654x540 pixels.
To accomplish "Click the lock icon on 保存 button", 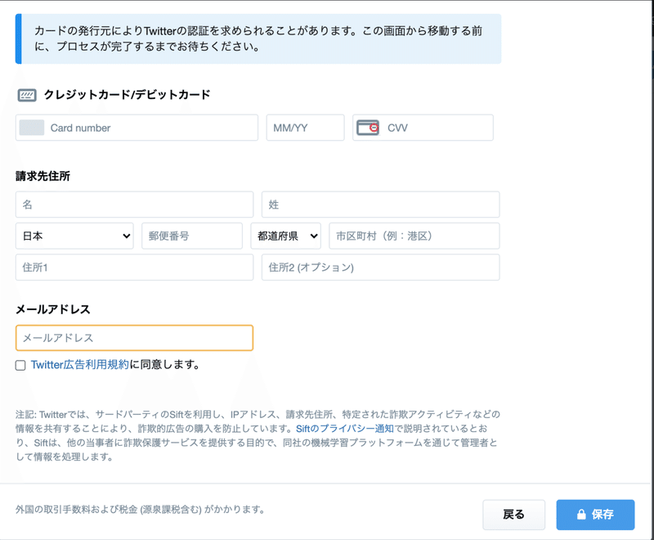I will point(581,515).
